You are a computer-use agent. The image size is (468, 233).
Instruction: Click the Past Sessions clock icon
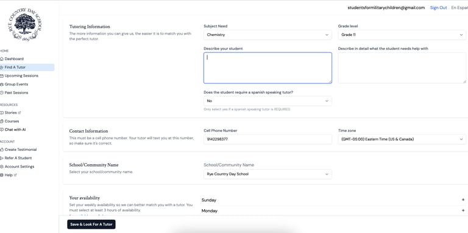(2, 92)
